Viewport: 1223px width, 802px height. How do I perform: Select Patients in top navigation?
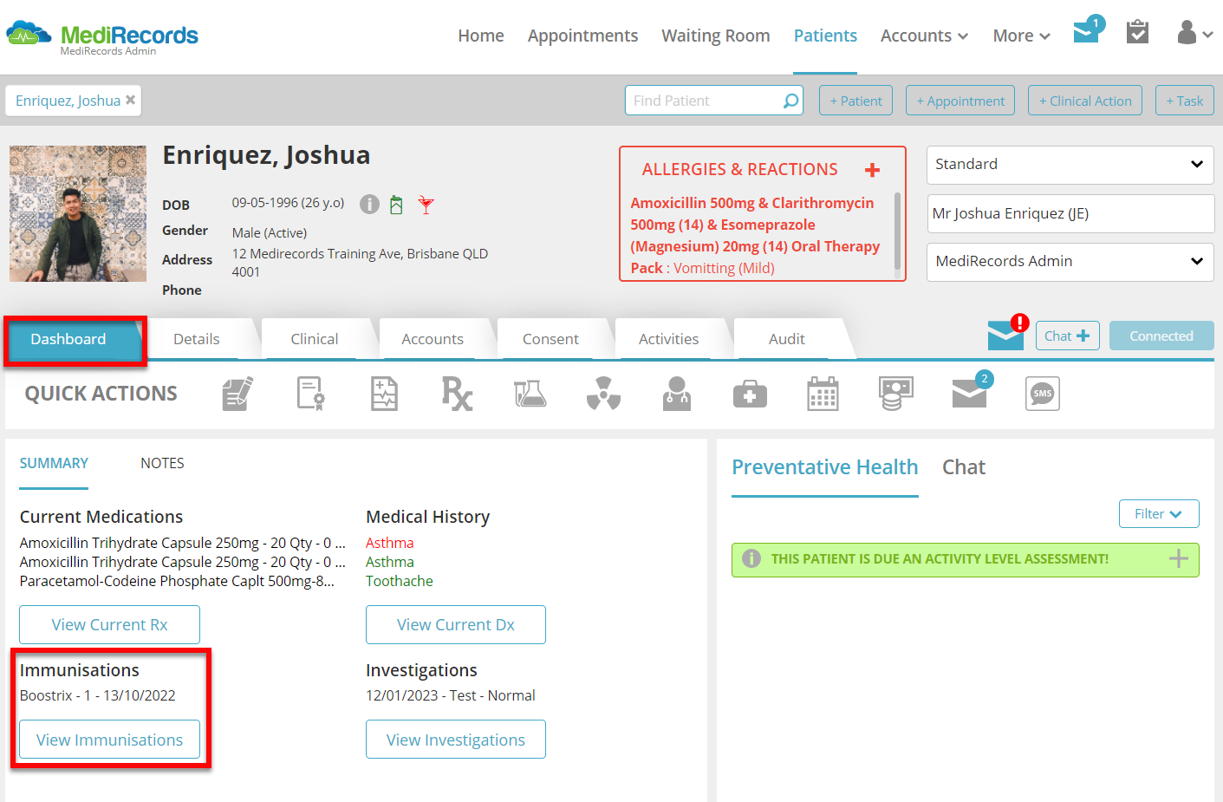(825, 36)
